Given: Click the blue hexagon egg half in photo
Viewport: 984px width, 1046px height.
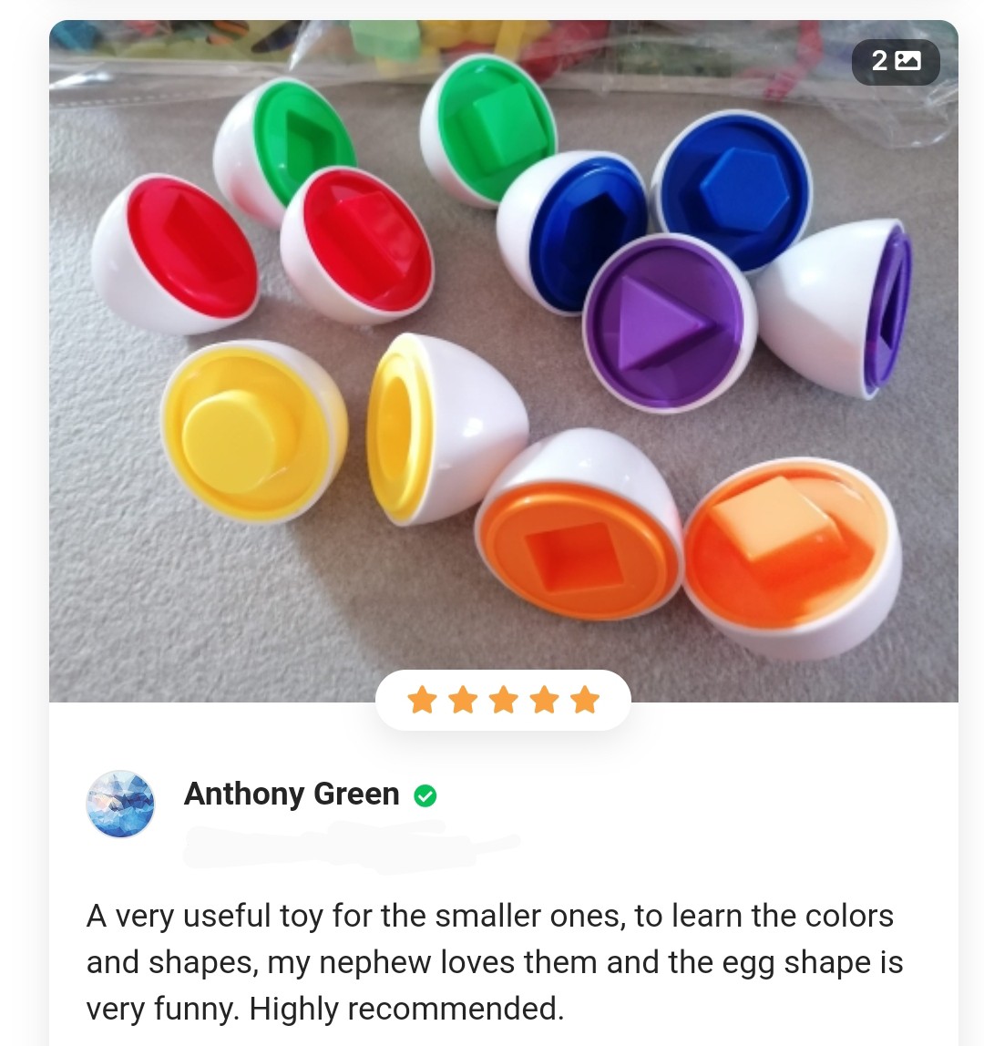Looking at the screenshot, I should pyautogui.click(x=732, y=190).
